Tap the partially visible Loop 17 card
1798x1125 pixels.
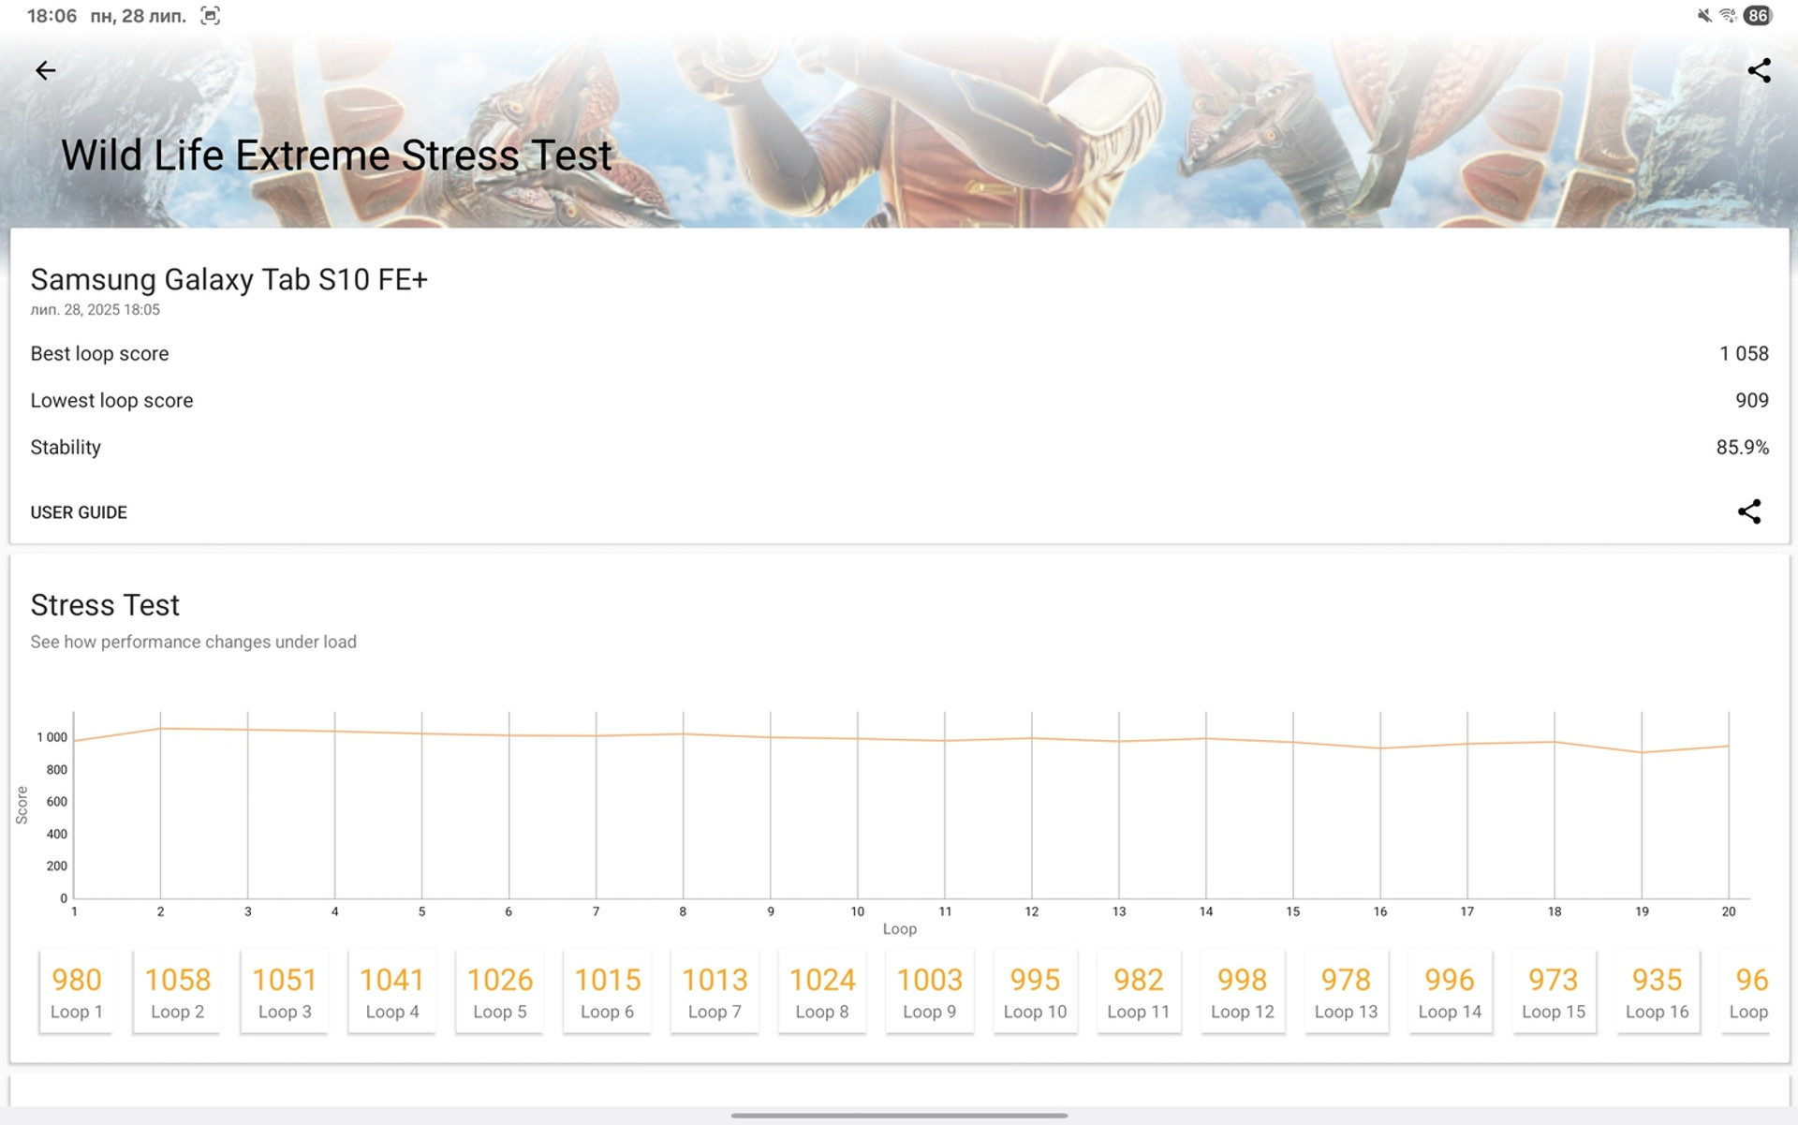pyautogui.click(x=1748, y=991)
